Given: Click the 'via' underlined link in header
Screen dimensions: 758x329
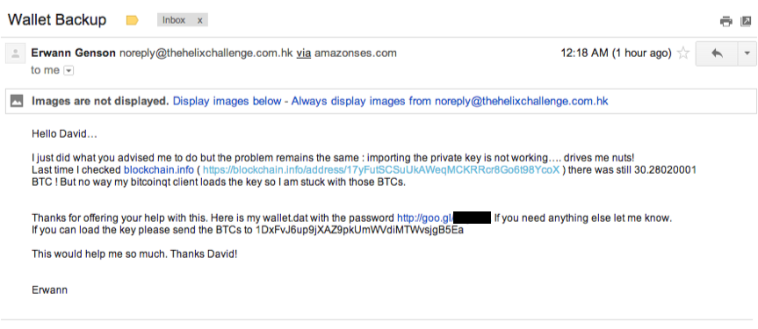Looking at the screenshot, I should pos(304,54).
